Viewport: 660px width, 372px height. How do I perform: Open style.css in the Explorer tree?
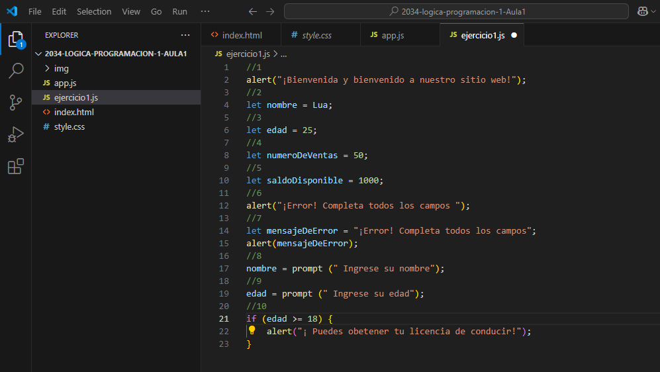(116, 126)
